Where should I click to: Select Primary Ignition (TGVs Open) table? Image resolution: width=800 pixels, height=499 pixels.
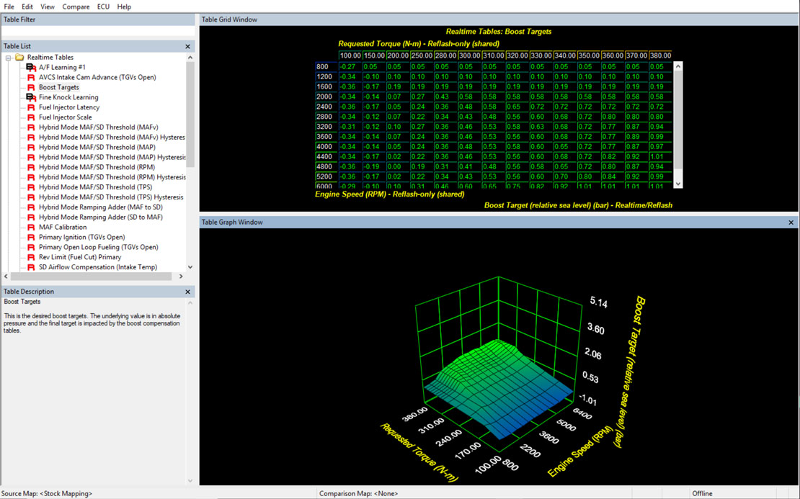click(81, 237)
